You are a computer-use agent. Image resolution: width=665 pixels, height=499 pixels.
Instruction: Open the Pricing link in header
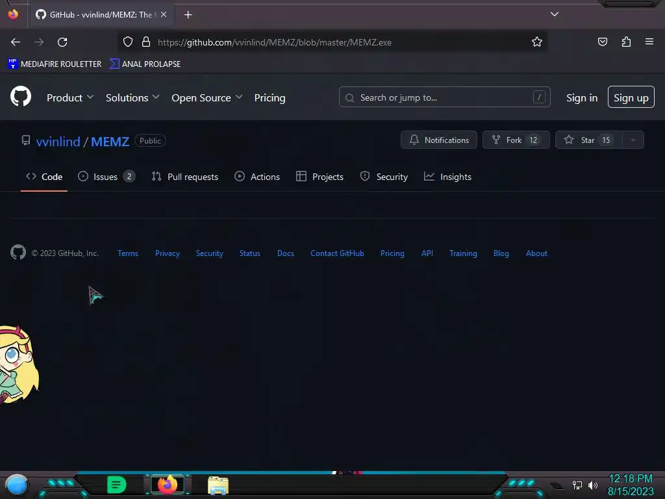(x=270, y=97)
